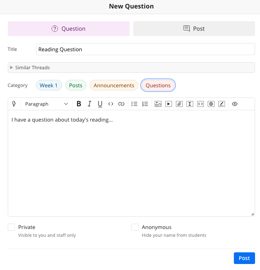Viewport: 260px width, 270px height.
Task: Click the Title input field
Action: click(x=145, y=49)
